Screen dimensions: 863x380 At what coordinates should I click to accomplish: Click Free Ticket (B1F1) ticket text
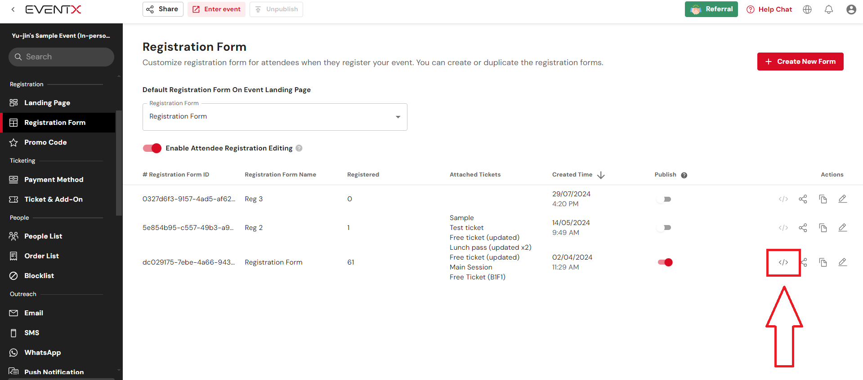[478, 277]
